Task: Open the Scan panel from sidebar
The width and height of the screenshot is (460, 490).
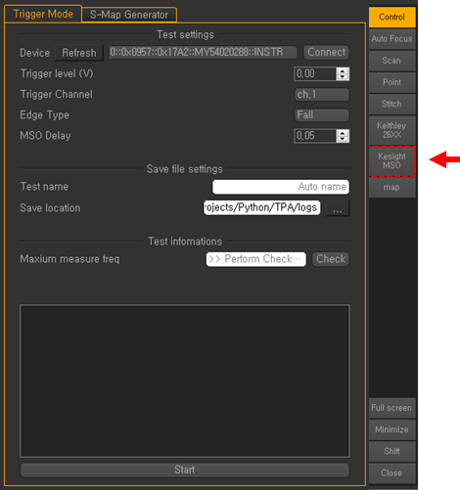Action: (391, 61)
